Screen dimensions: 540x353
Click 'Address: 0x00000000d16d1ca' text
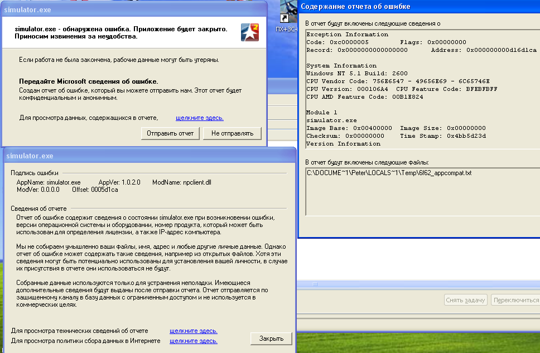(x=484, y=50)
